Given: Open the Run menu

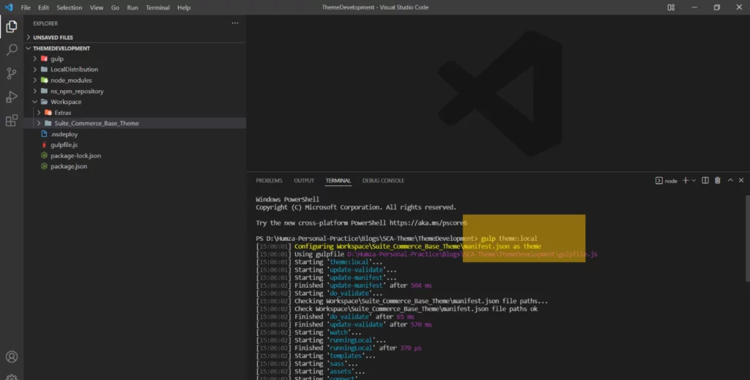Looking at the screenshot, I should coord(133,7).
